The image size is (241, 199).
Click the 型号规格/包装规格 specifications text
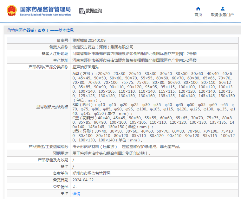pyautogui.click(x=154, y=107)
